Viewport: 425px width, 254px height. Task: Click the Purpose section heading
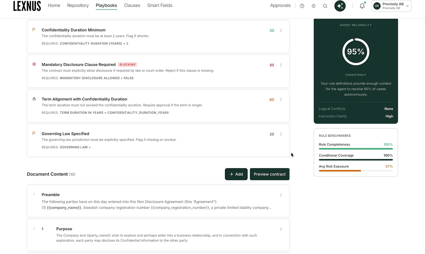tap(64, 229)
